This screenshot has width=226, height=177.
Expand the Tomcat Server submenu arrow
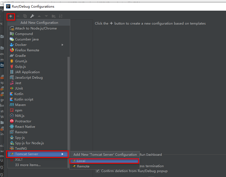coord(63,154)
